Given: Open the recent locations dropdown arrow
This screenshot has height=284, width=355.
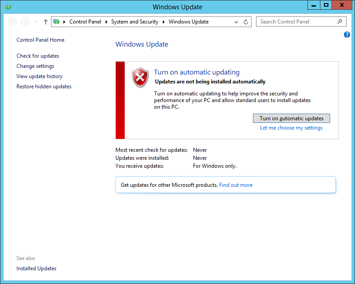Looking at the screenshot, I should 35,22.
